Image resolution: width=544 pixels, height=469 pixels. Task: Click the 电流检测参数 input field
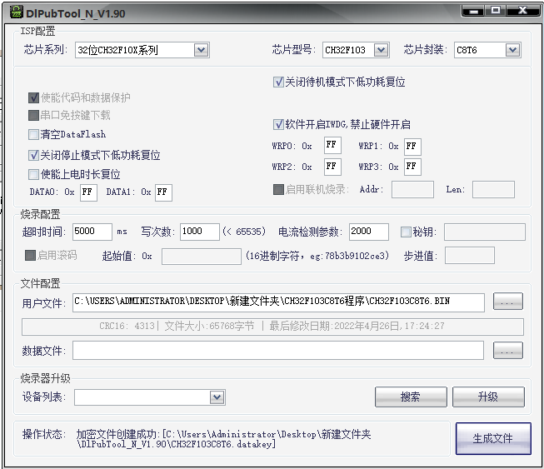pyautogui.click(x=367, y=232)
